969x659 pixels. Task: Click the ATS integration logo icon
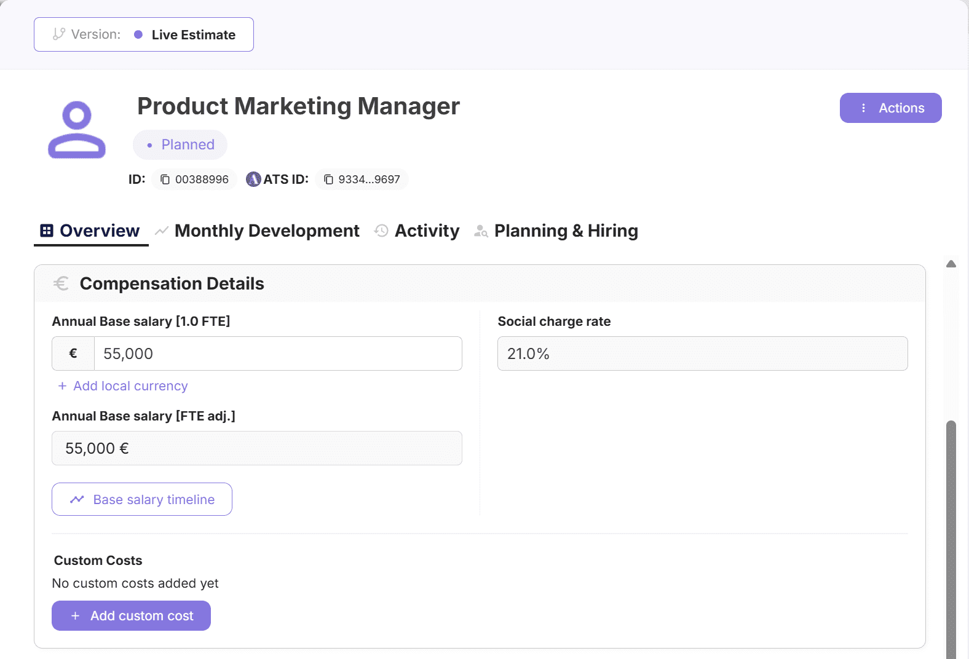(x=253, y=180)
